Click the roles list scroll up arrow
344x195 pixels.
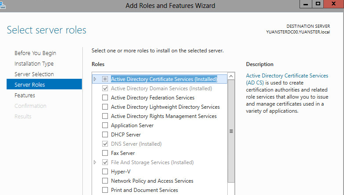[231, 76]
